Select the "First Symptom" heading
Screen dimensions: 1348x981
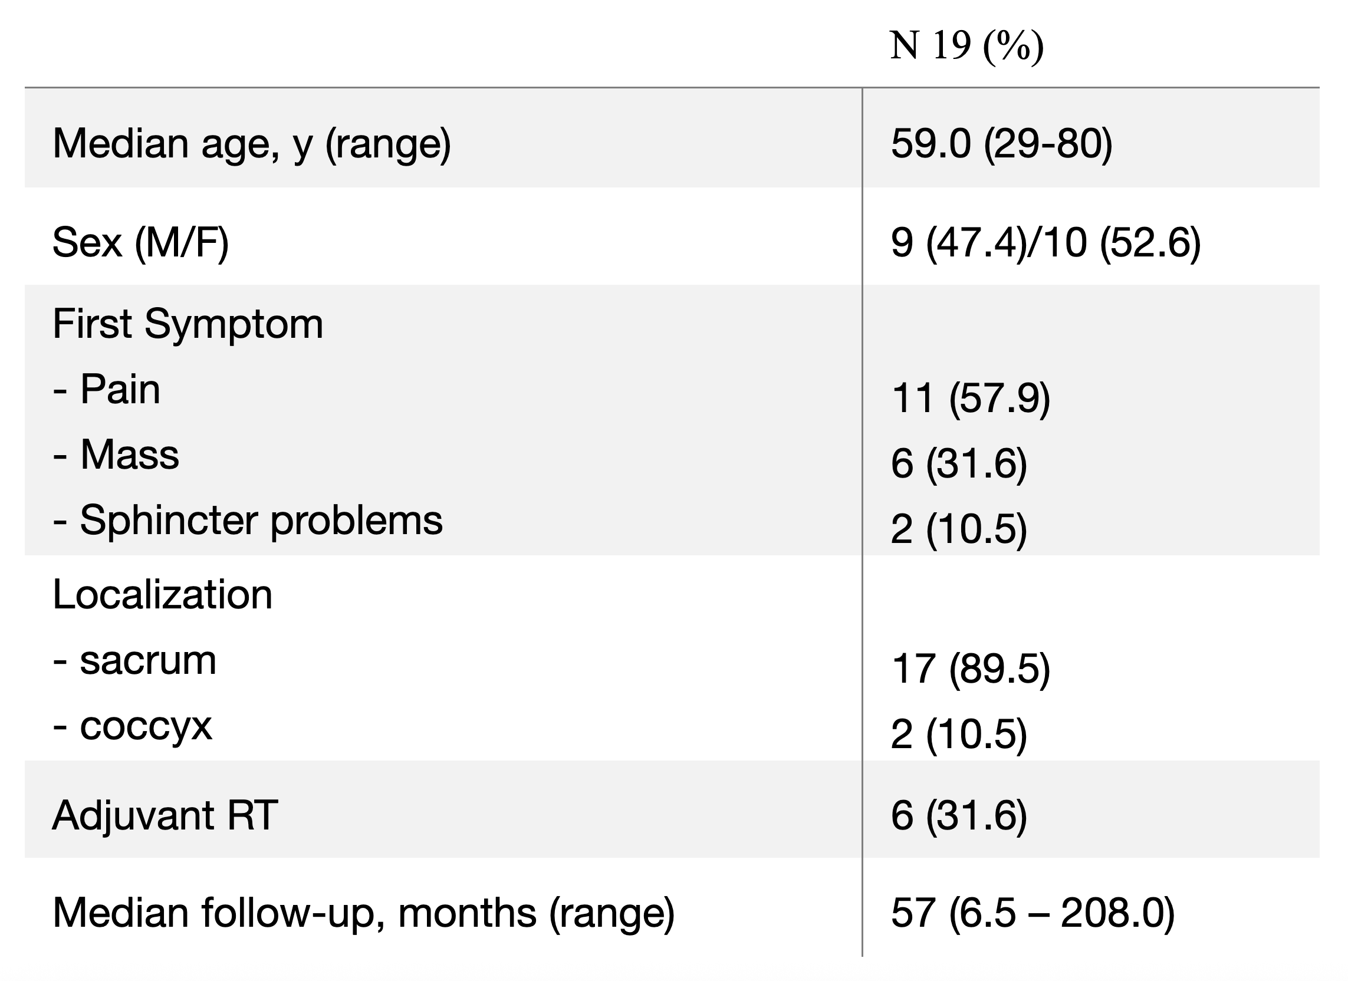tap(188, 324)
